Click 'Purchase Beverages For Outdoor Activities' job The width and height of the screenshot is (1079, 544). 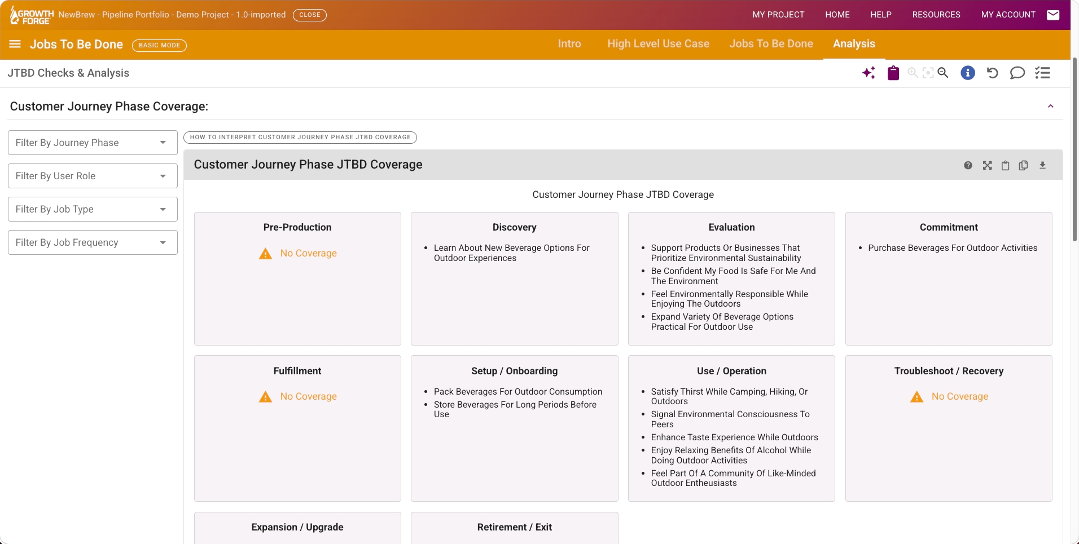pyautogui.click(x=953, y=248)
